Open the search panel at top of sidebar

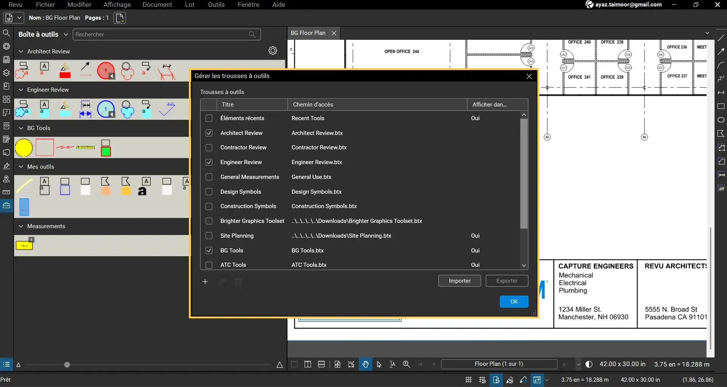click(x=6, y=33)
